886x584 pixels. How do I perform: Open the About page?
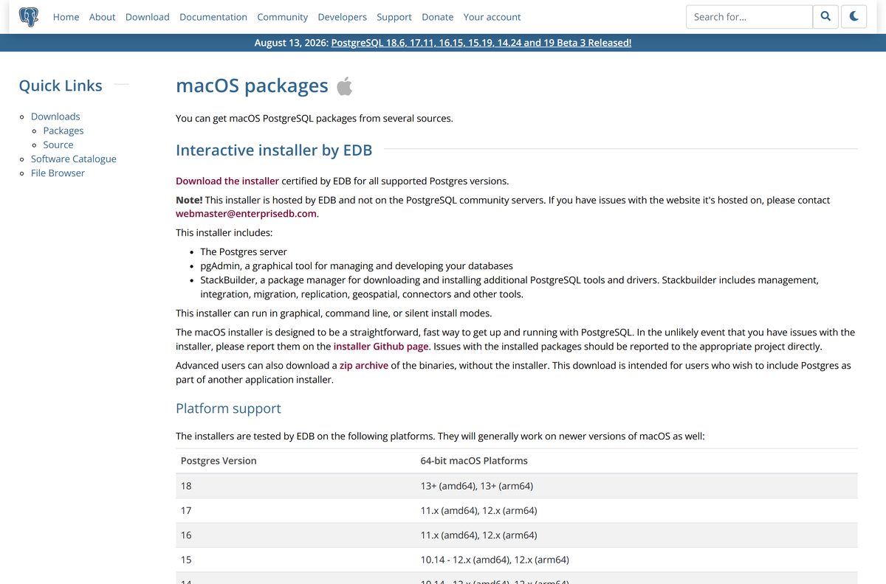coord(102,17)
